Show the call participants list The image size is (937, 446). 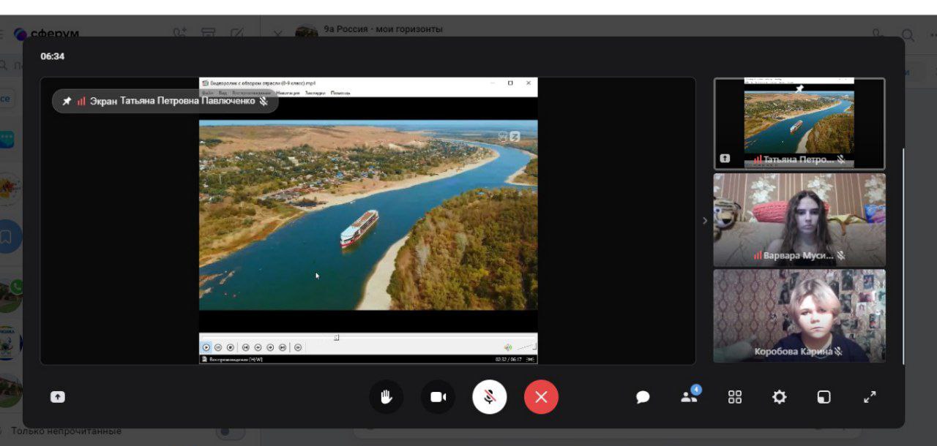[689, 397]
